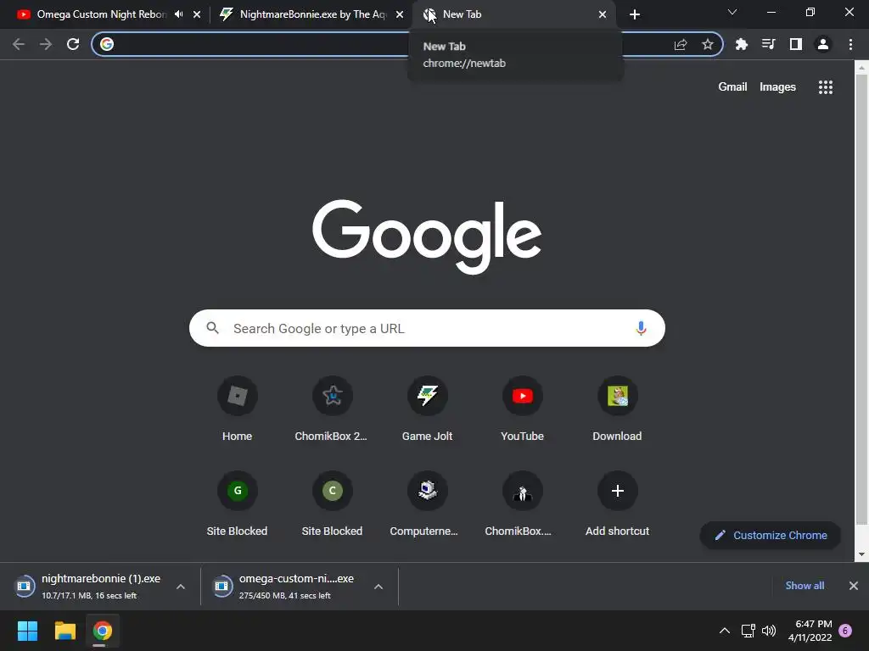Open a new tab with plus button
The height and width of the screenshot is (651, 869).
635,14
